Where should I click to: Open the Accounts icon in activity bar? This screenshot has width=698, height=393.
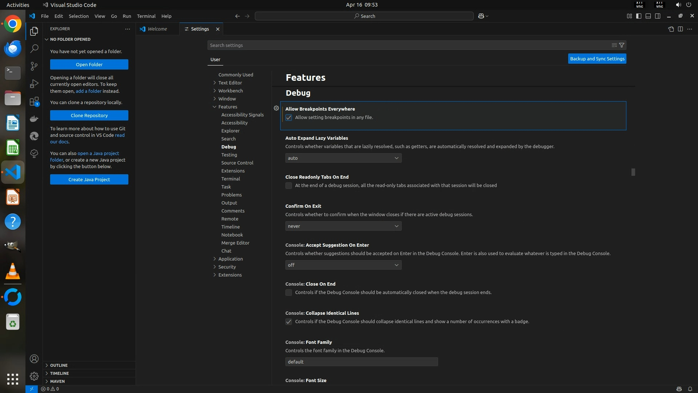coord(34,359)
